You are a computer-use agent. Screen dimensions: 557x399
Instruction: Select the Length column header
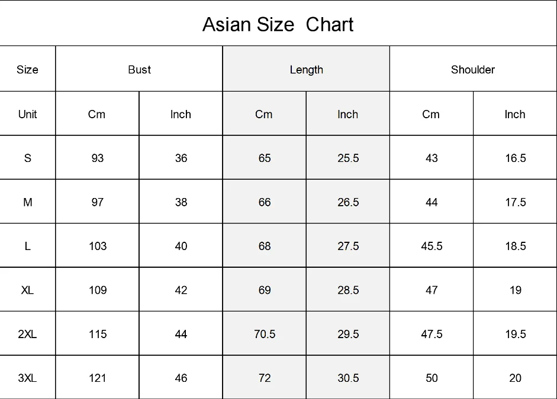point(306,70)
